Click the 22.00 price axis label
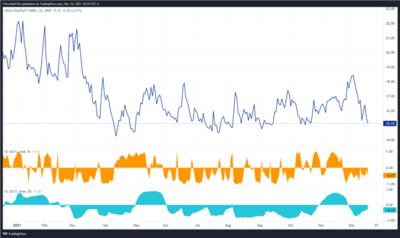 point(390,24)
